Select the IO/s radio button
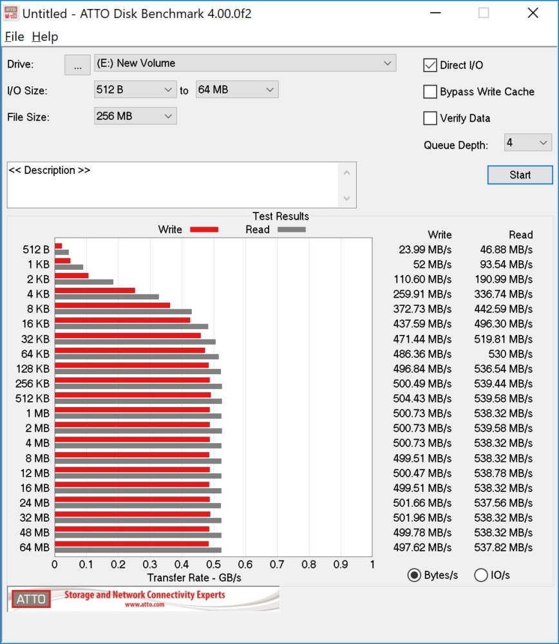Image resolution: width=559 pixels, height=644 pixels. point(480,575)
